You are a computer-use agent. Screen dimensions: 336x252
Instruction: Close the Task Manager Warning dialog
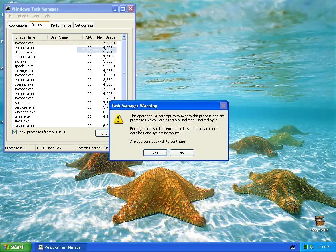click(223, 105)
